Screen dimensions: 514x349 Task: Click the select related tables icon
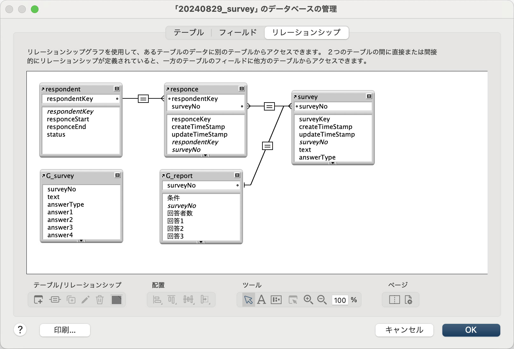click(x=293, y=300)
